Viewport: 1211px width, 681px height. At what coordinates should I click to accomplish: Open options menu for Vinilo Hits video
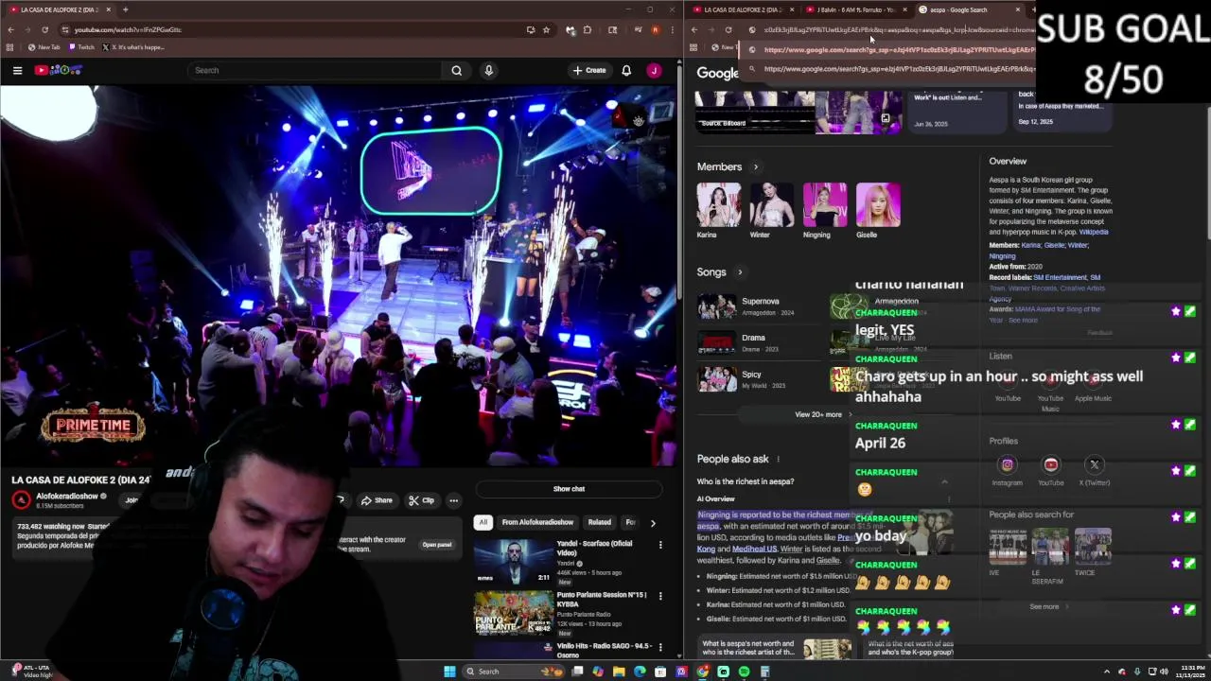pos(660,647)
